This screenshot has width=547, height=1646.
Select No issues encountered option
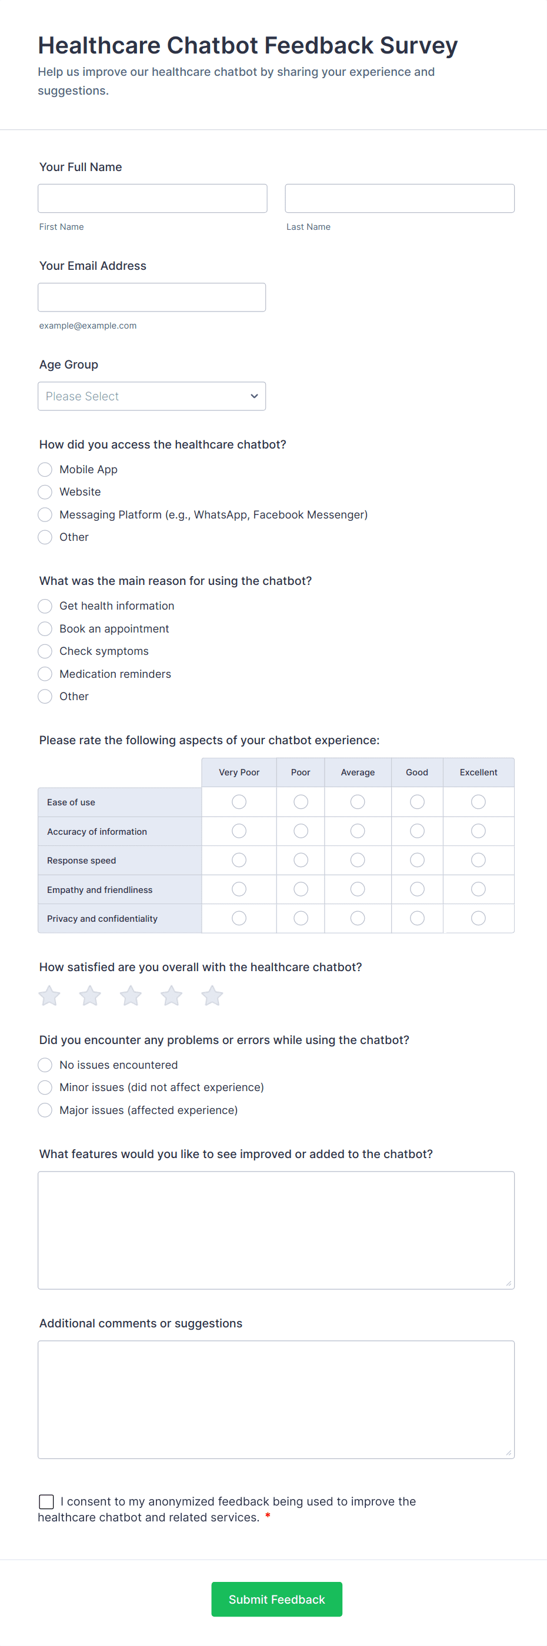coord(45,1065)
